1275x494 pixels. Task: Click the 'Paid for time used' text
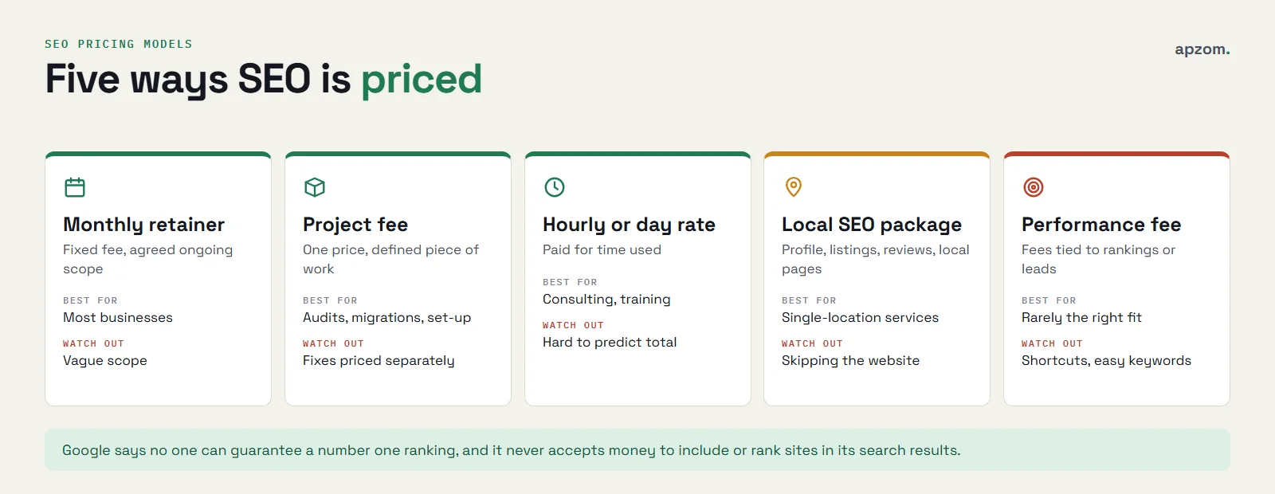tap(602, 249)
